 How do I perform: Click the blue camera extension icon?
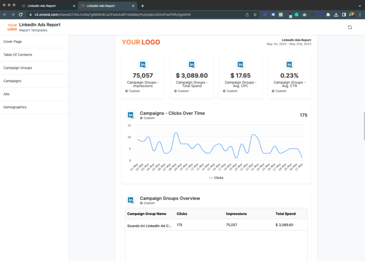tap(320, 15)
